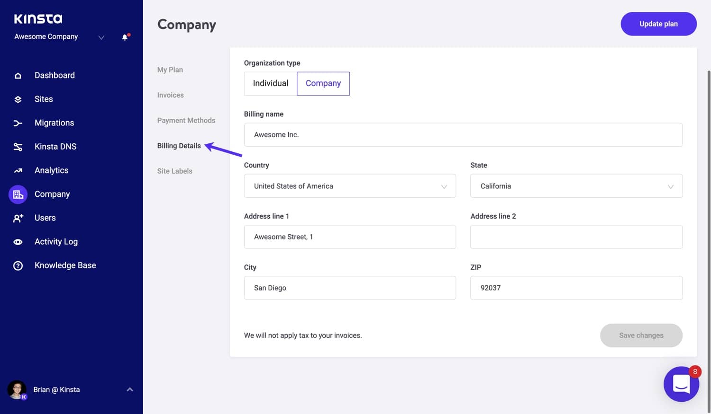
Task: Open the chat support widget
Action: point(681,384)
